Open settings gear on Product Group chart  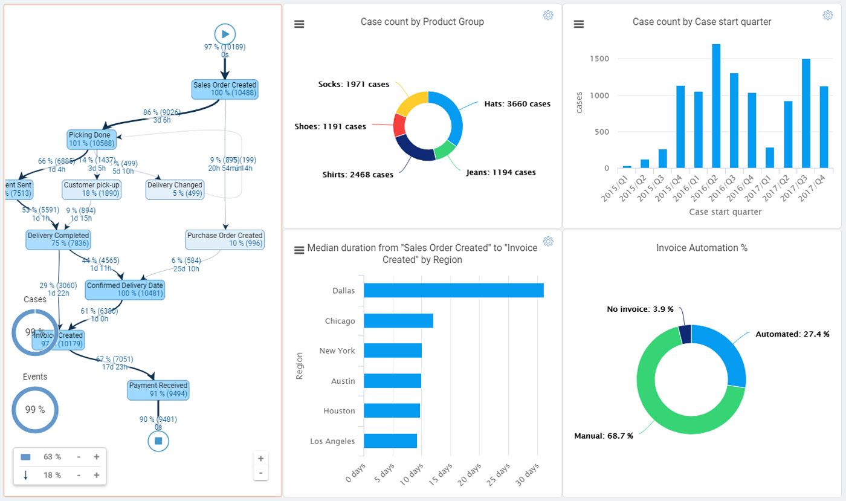pos(549,15)
